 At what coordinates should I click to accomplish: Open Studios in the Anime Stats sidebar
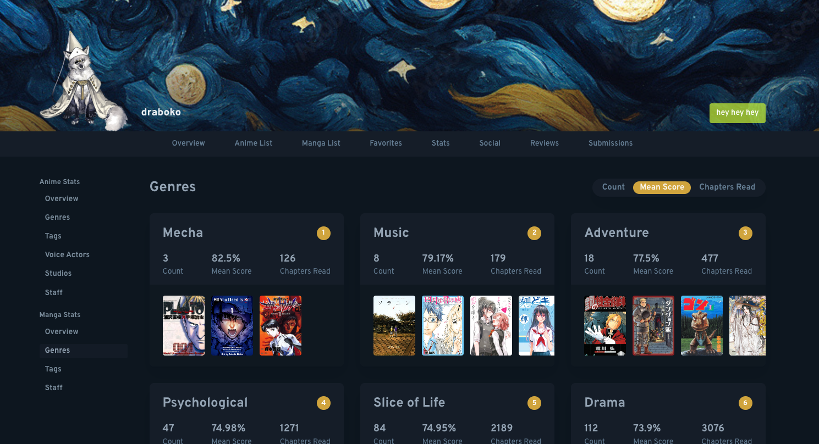[58, 273]
